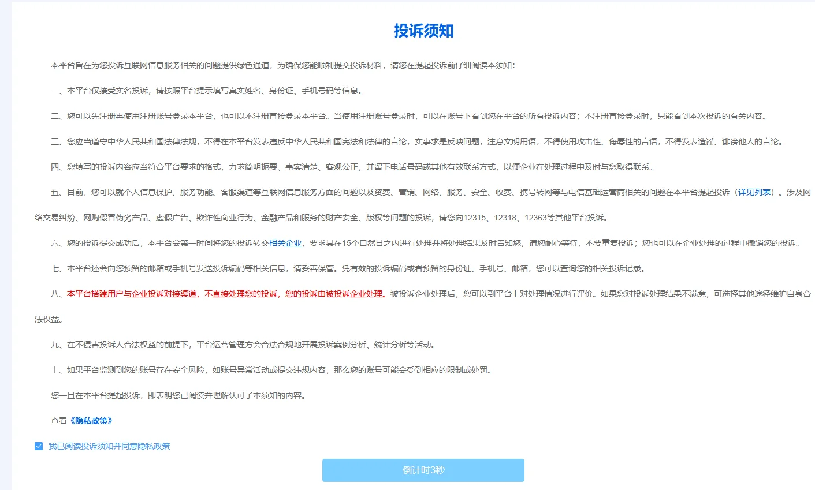The width and height of the screenshot is (815, 490).
Task: Click the 倒计时3秒 countdown button
Action: pyautogui.click(x=423, y=470)
